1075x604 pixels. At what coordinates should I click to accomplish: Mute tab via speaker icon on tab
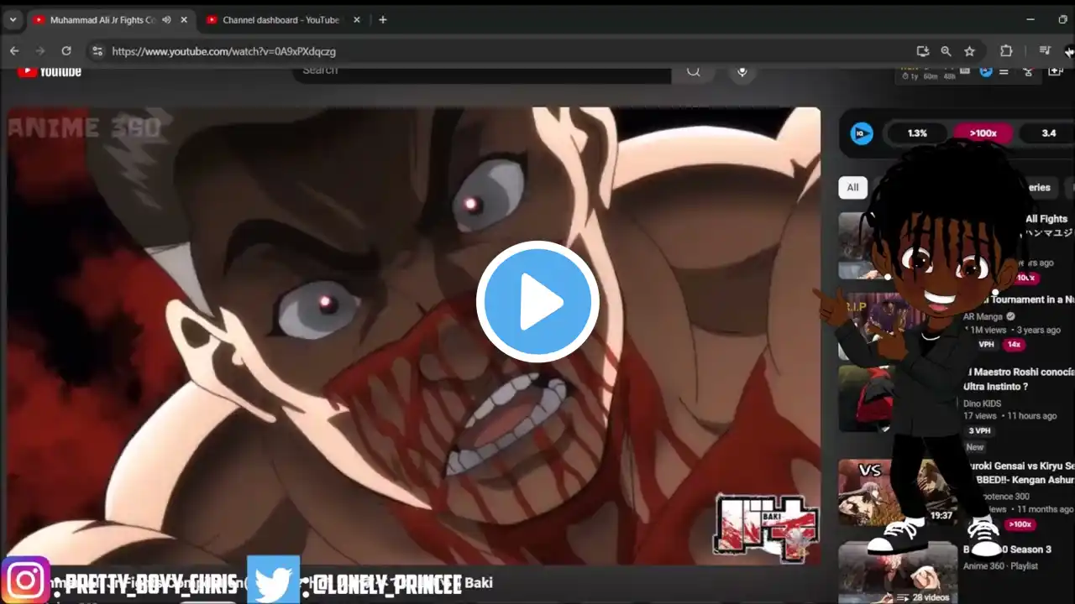(x=166, y=19)
